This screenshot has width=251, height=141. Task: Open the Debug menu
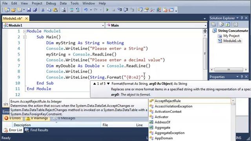(x=51, y=3)
